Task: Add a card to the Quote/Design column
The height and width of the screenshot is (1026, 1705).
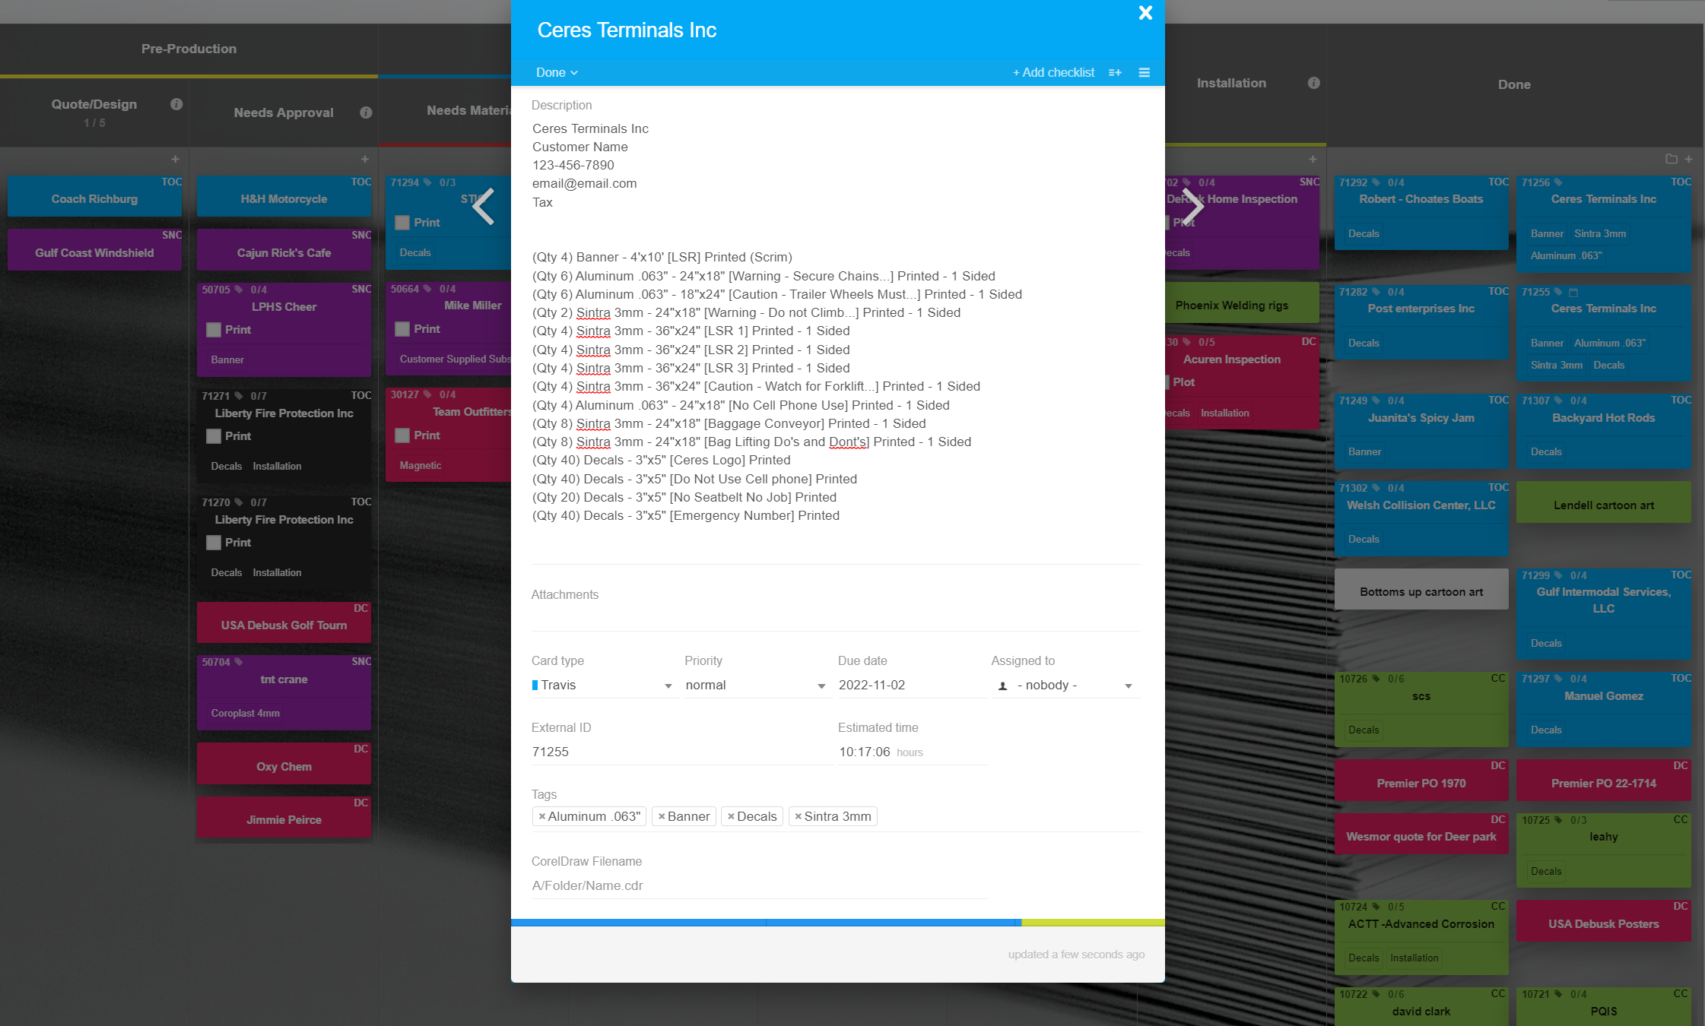Action: click(x=175, y=159)
